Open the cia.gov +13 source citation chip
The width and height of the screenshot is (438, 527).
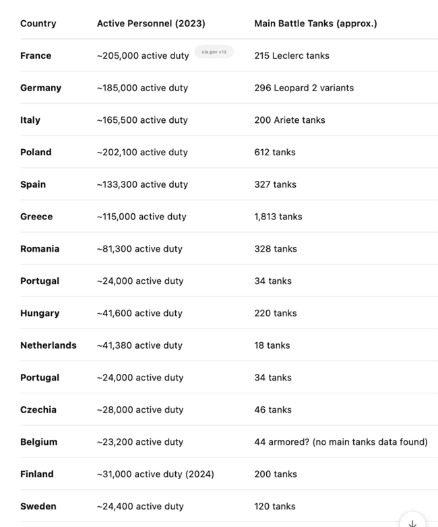[x=214, y=52]
